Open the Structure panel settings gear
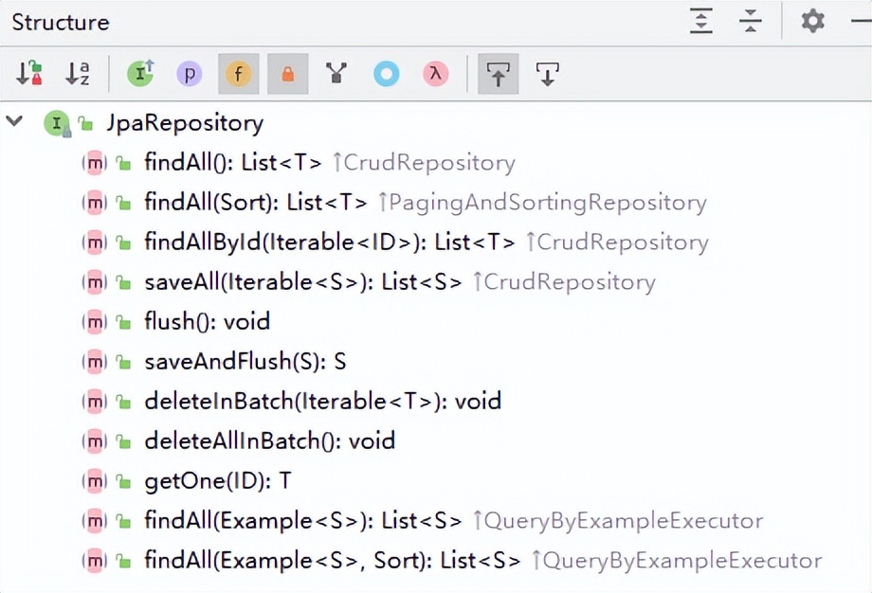The image size is (872, 593). click(812, 21)
